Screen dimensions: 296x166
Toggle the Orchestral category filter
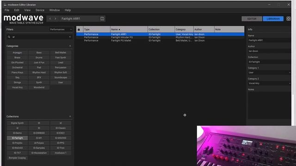click(18, 67)
